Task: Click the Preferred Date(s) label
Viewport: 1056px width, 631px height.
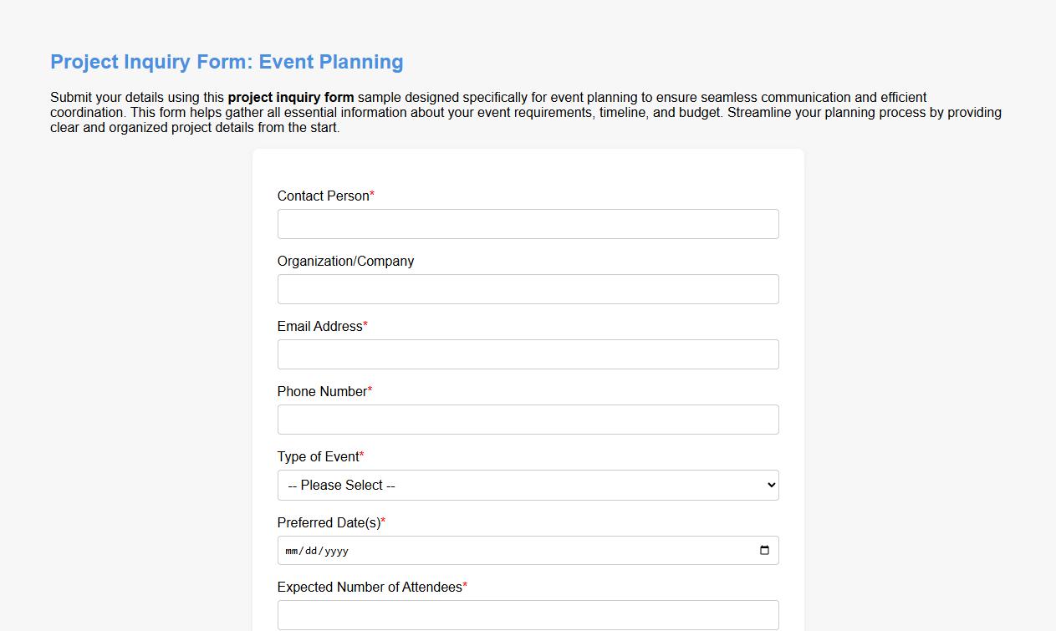Action: coord(327,522)
